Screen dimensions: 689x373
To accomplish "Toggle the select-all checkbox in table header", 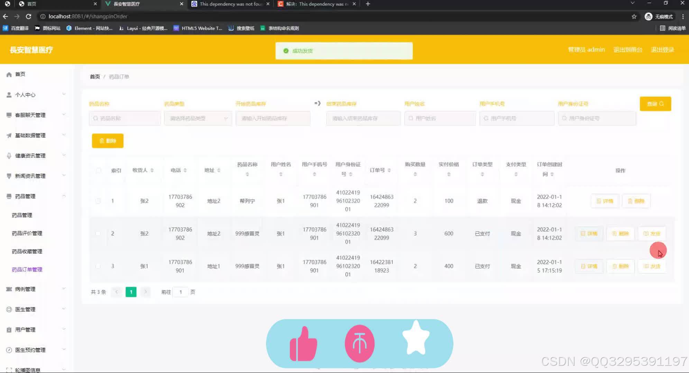I will coord(99,170).
